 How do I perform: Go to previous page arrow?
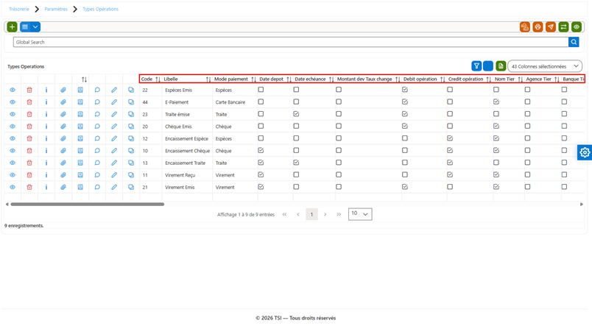(x=298, y=214)
